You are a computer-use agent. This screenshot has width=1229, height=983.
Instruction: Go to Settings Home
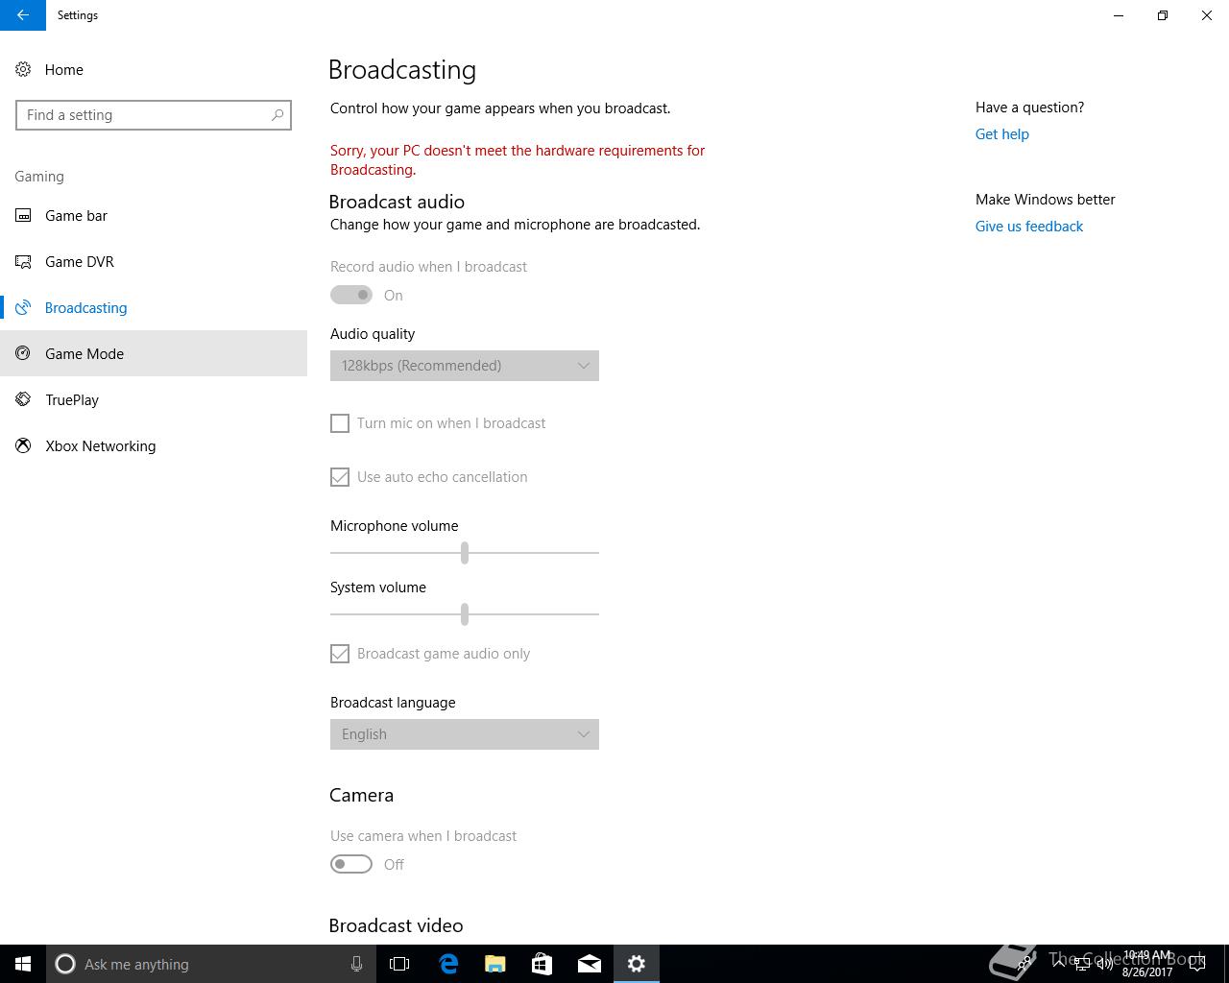[x=154, y=70]
